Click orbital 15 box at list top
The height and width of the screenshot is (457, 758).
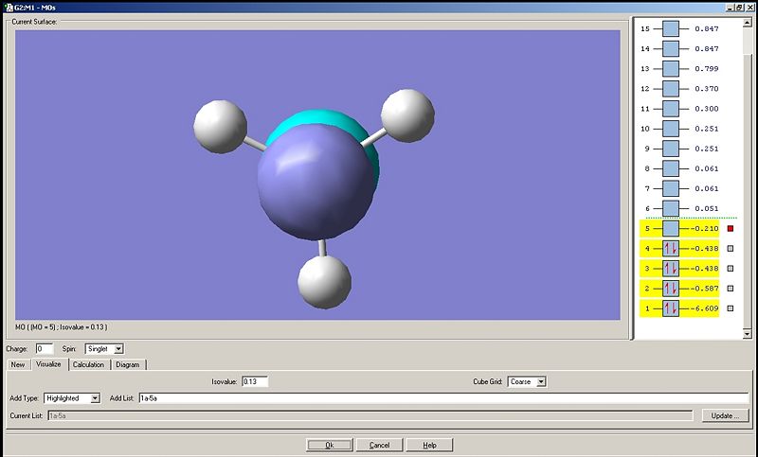(x=671, y=29)
